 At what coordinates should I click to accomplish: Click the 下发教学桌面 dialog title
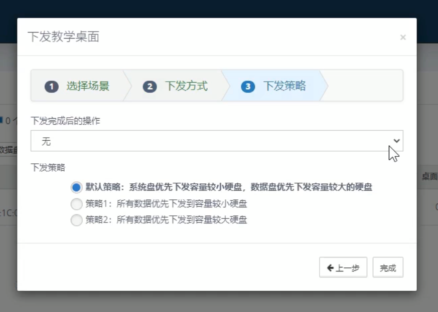coord(63,37)
